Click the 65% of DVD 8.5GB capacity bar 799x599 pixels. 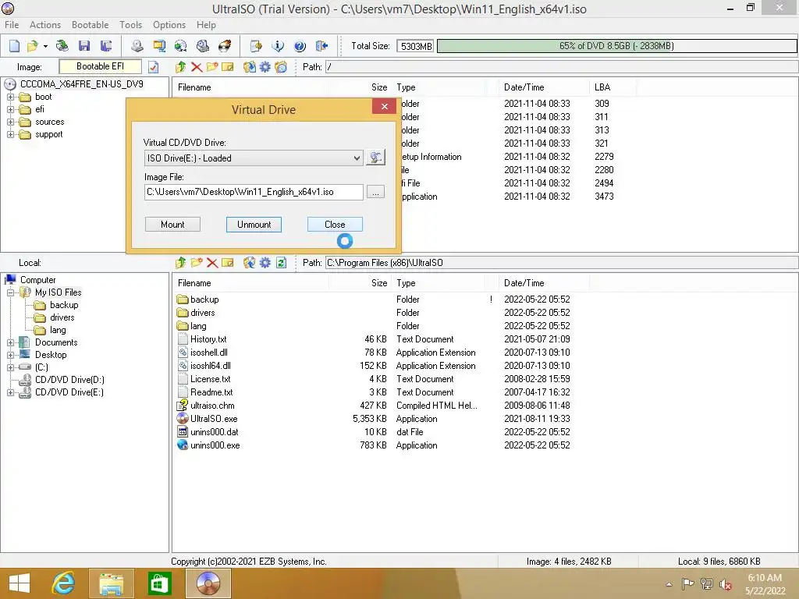[x=616, y=46]
